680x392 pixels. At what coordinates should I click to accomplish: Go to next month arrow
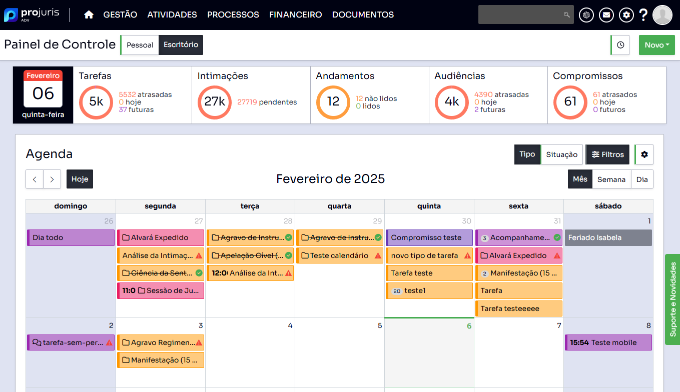point(52,179)
